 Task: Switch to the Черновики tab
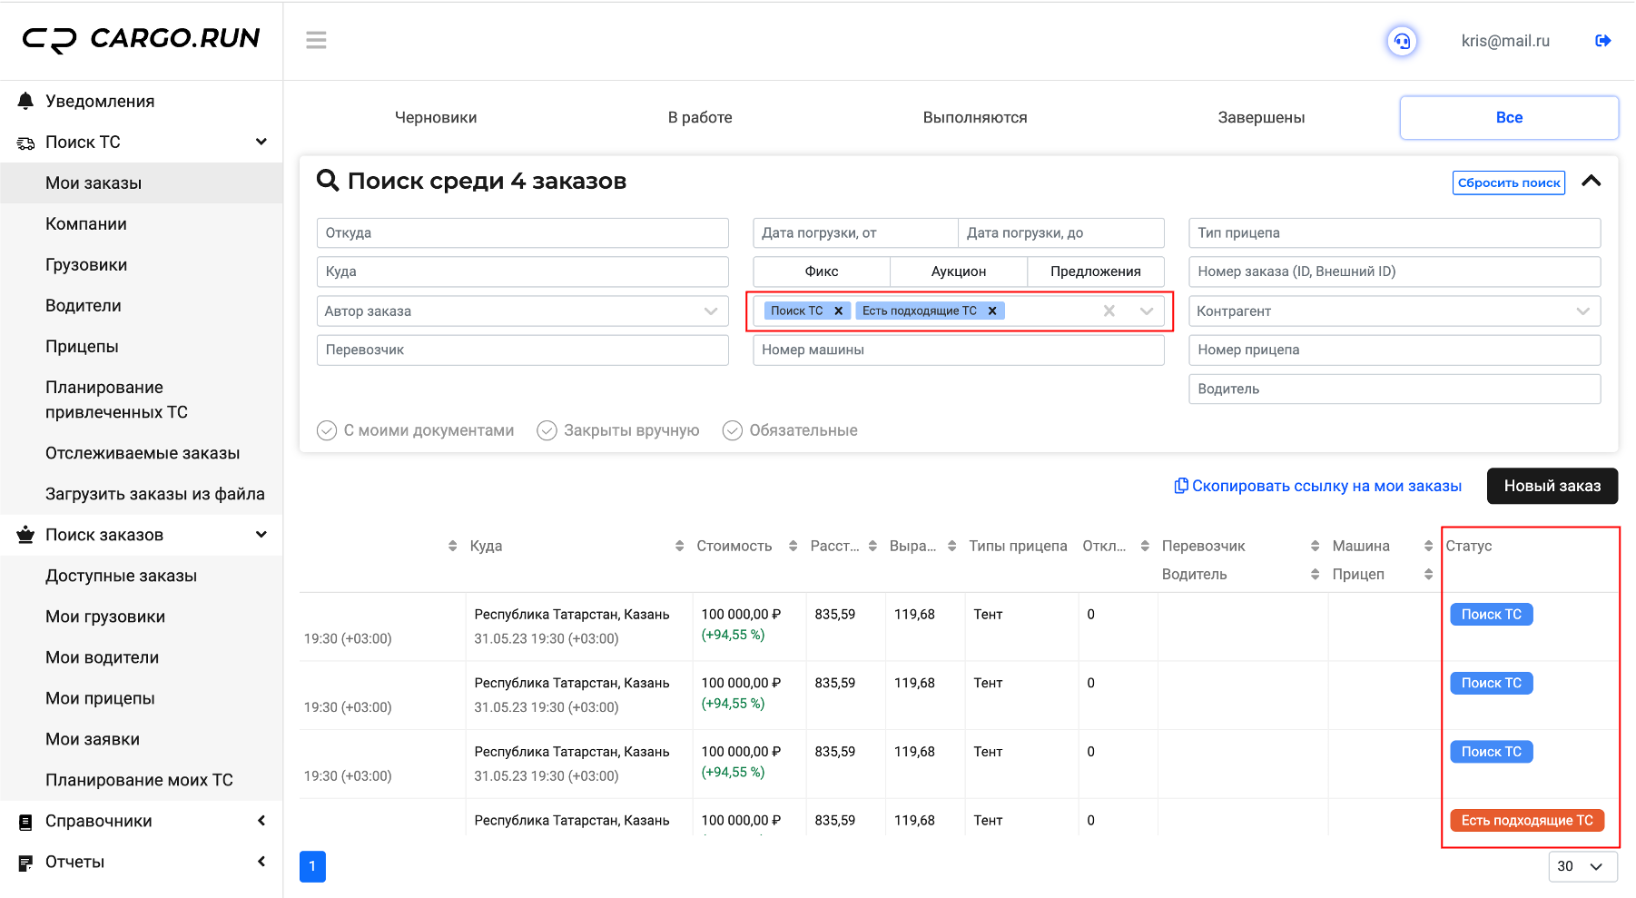(x=436, y=117)
